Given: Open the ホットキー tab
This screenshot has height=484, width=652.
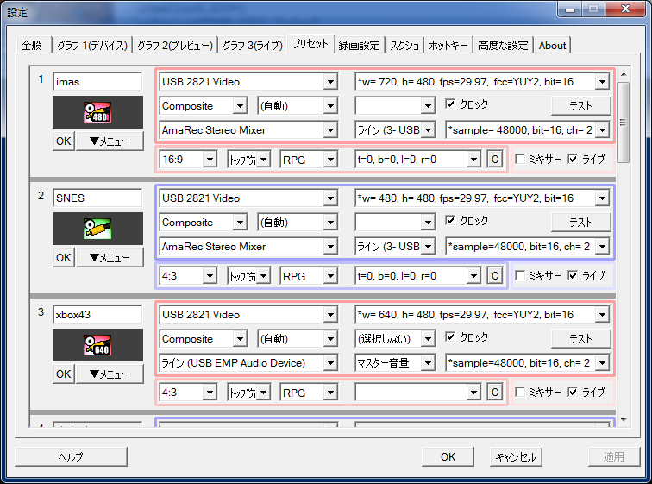Looking at the screenshot, I should [x=448, y=46].
